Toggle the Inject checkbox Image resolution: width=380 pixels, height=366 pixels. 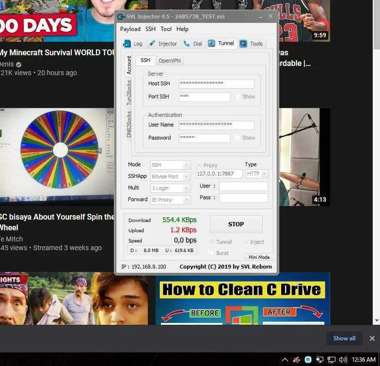[245, 241]
